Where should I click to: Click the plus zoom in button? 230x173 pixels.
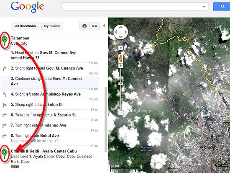tap(120, 66)
